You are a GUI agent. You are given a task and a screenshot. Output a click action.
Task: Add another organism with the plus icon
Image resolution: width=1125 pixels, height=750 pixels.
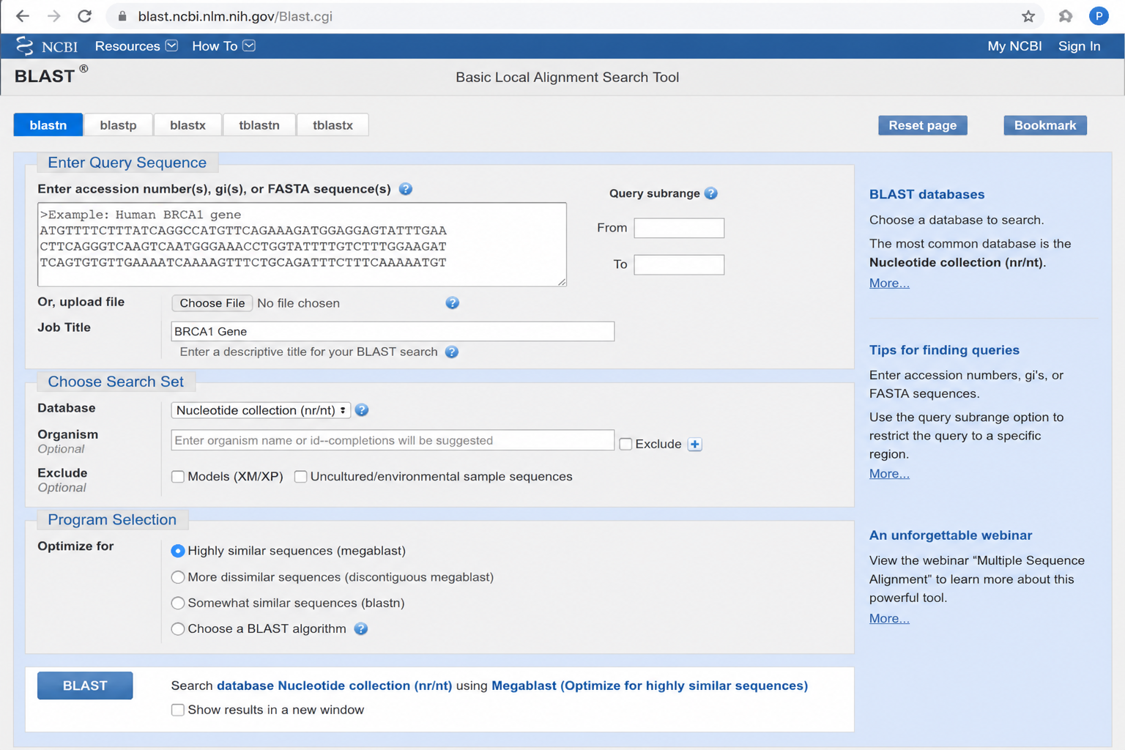695,445
